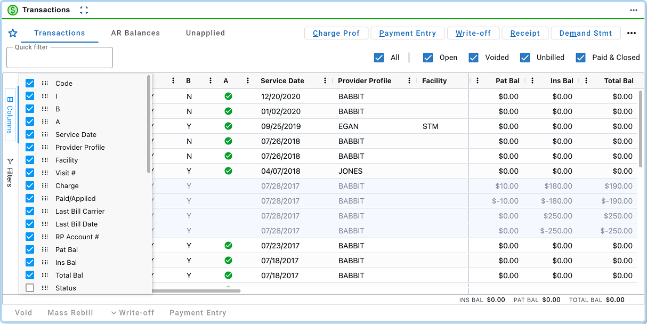Click the table horizontal scrollbar
647x324 pixels.
pyautogui.click(x=196, y=291)
